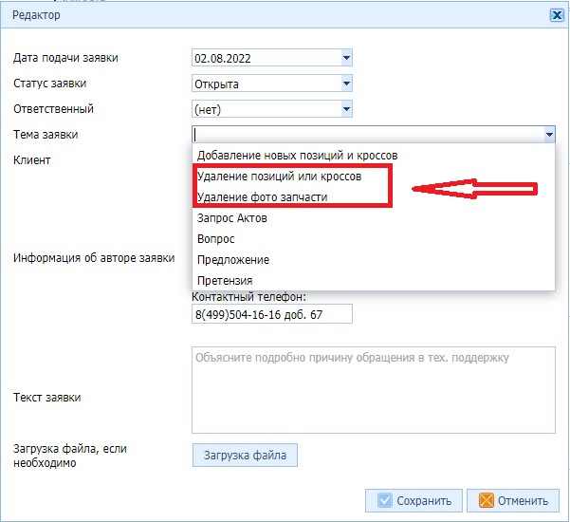The image size is (570, 522).
Task: Expand the Ответственный dropdown arrow
Action: [x=346, y=109]
